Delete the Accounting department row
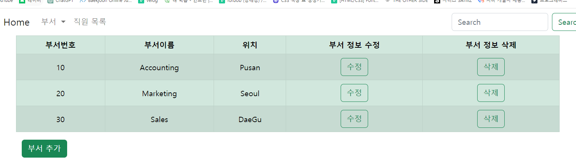The width and height of the screenshot is (576, 166). click(x=491, y=67)
